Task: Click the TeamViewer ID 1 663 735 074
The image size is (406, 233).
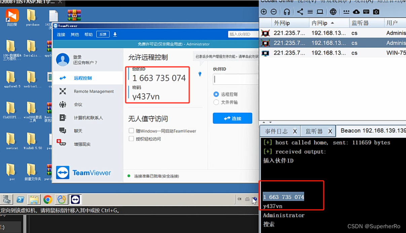Action: tap(159, 78)
